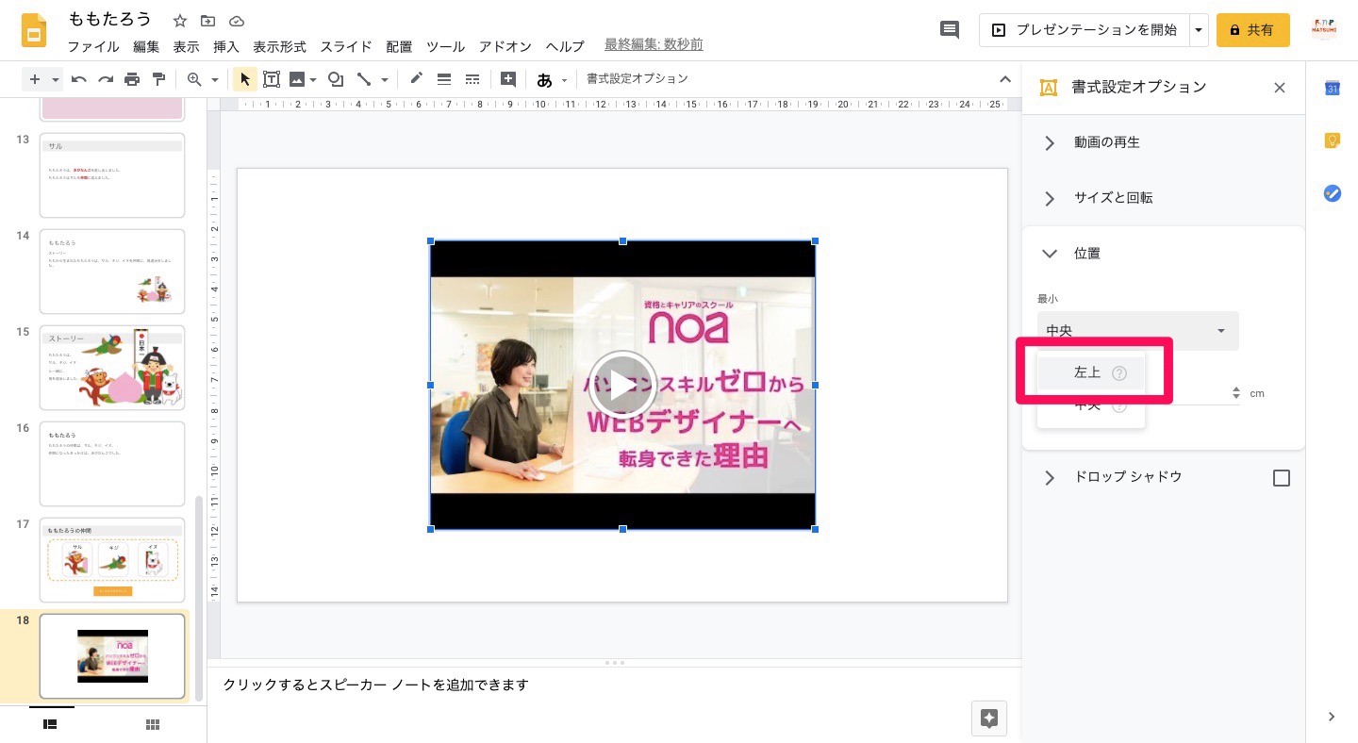The image size is (1358, 743).
Task: Open the あ input tools button
Action: (x=544, y=79)
